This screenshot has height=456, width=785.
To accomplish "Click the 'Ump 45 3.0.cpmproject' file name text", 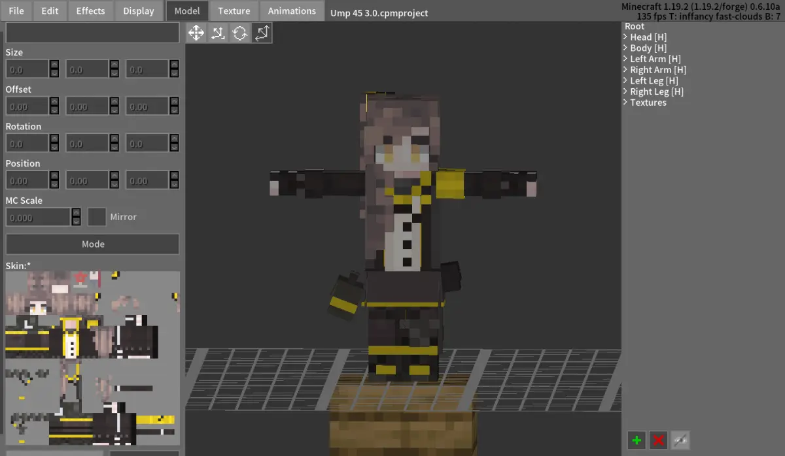I will (379, 12).
